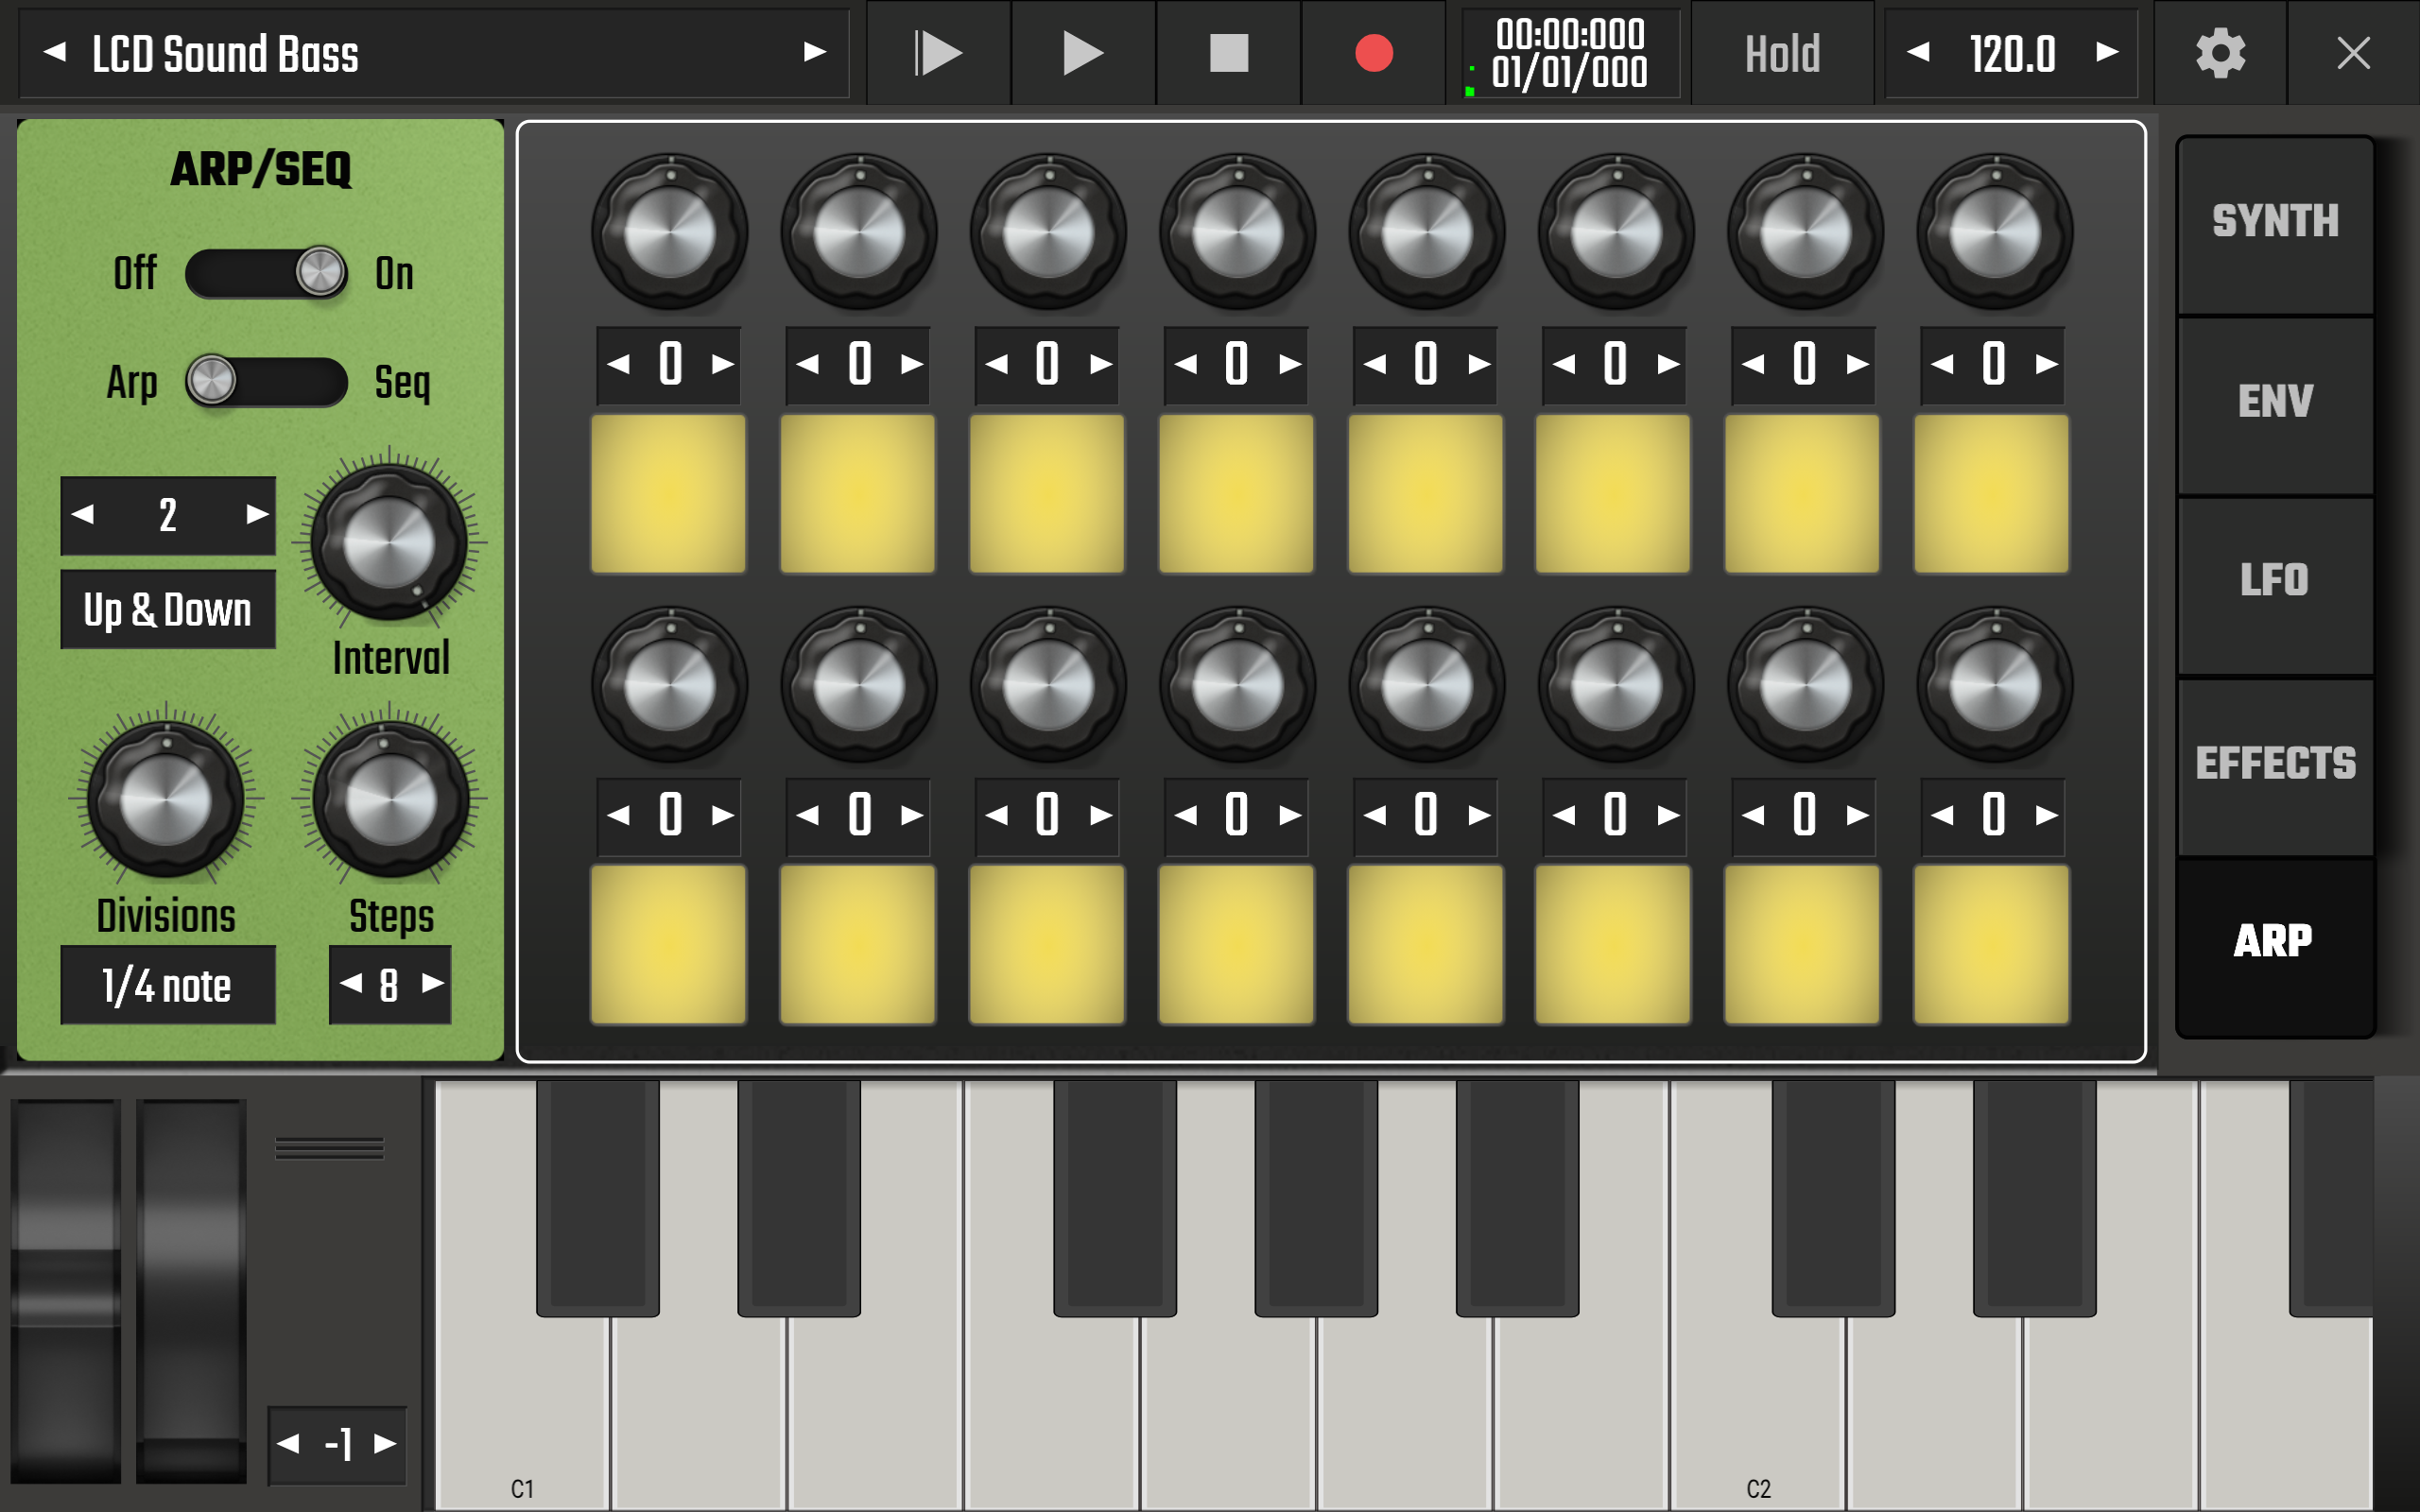Select next preset after LCD Sound Bass
Screen dimensions: 2420x1512
(x=814, y=52)
